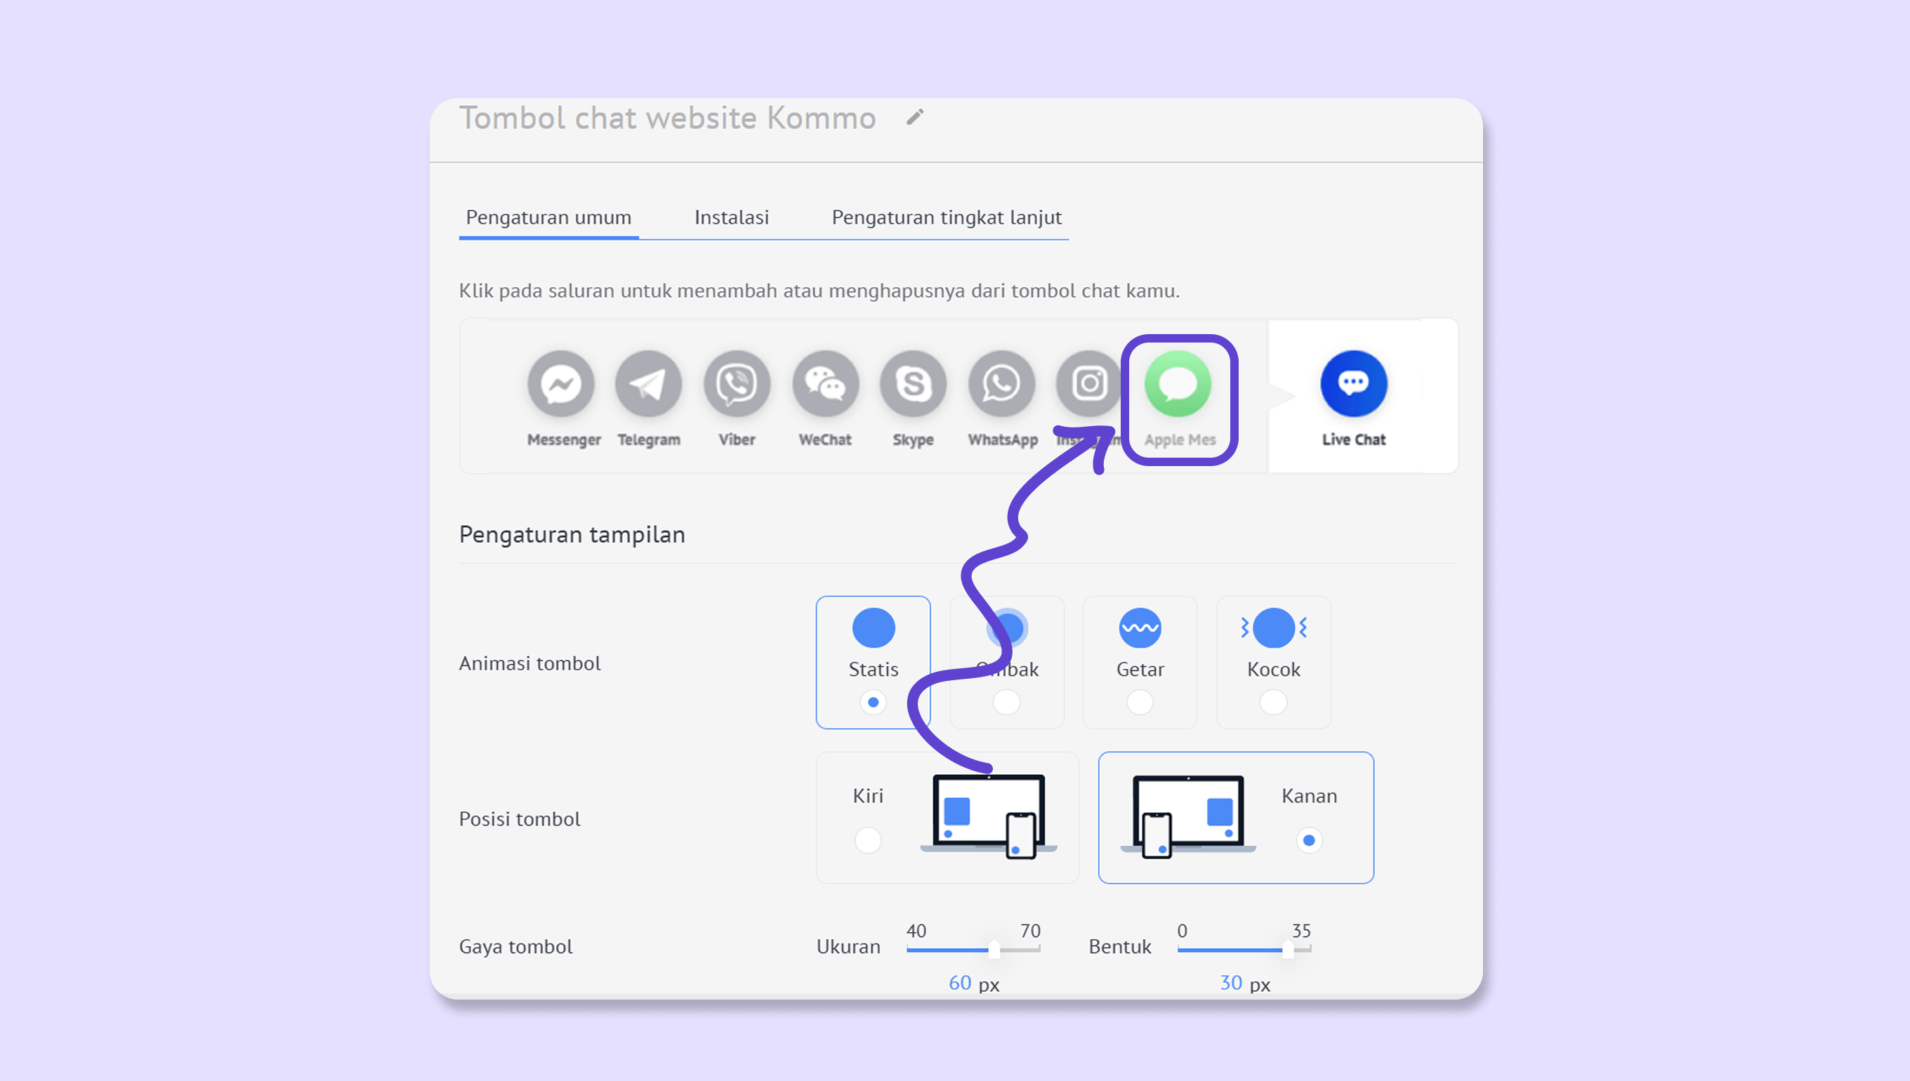1910x1081 pixels.
Task: Toggle the WhatsApp channel icon
Action: pos(1001,384)
